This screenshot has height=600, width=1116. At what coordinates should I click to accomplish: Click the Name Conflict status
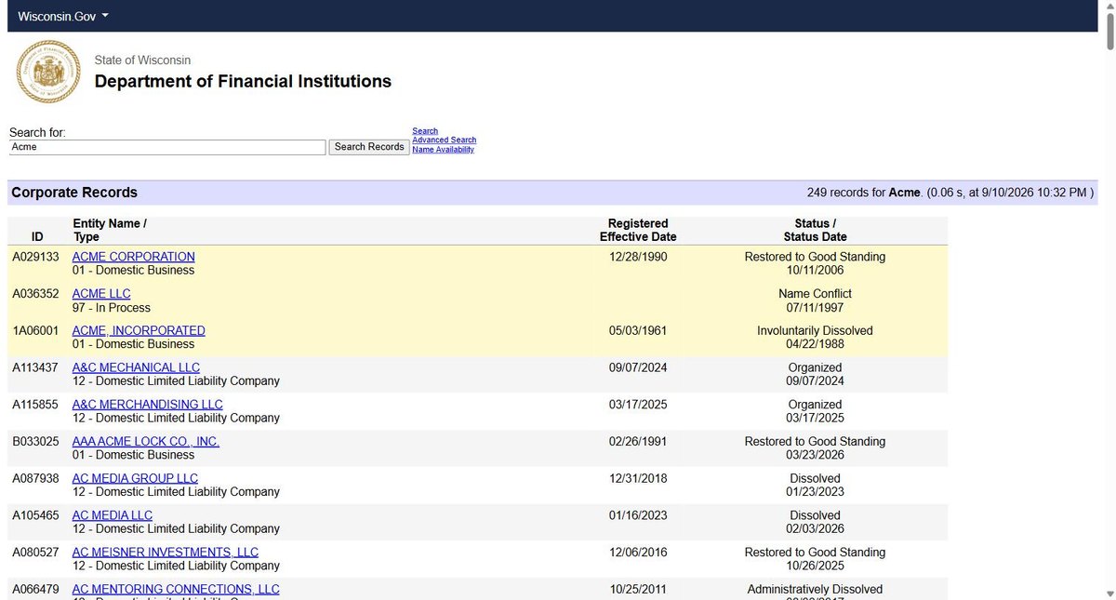[x=816, y=294]
